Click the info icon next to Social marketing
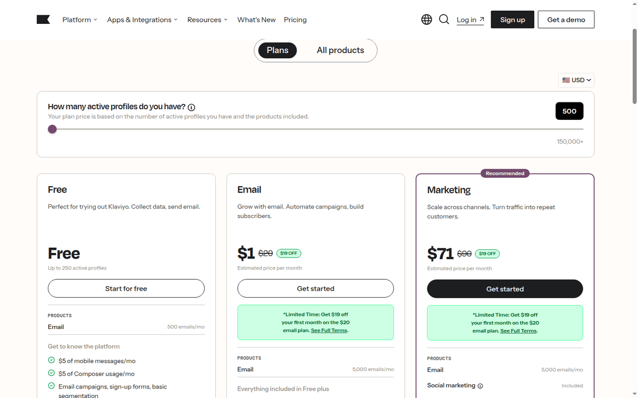Screen dimensions: 638x398 pyautogui.click(x=480, y=386)
